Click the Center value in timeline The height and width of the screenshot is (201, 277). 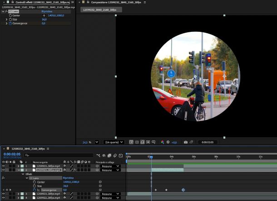pyautogui.click(x=71, y=182)
